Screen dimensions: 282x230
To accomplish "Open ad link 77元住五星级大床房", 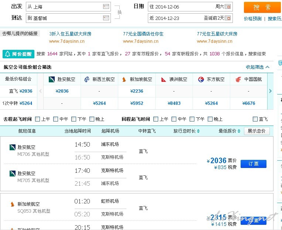I will (x=217, y=34).
